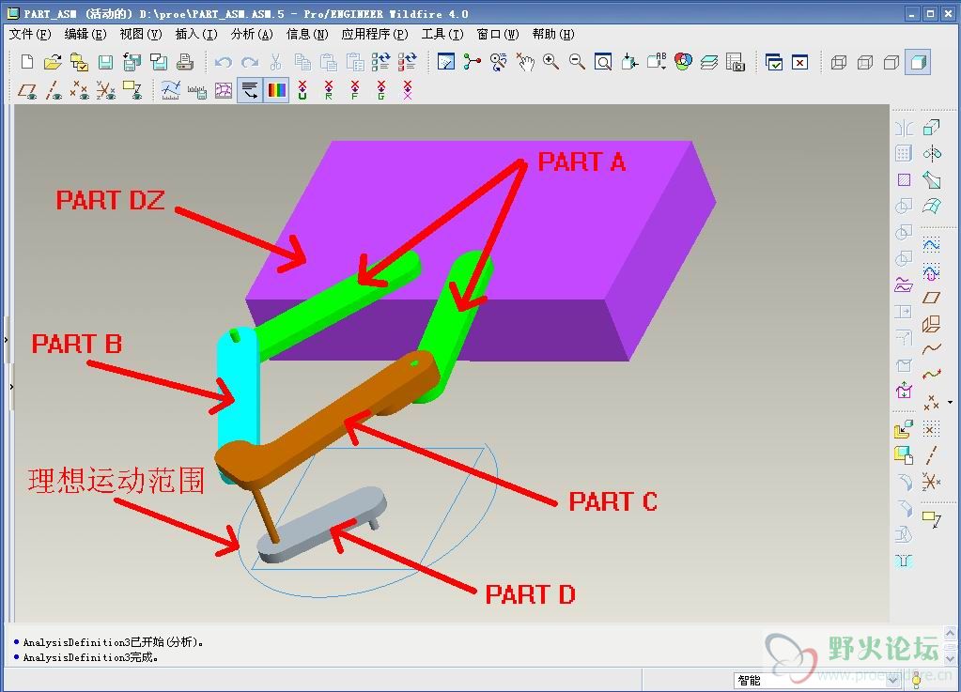Click the measurement graph analysis icon
This screenshot has height=692, width=961.
tap(170, 91)
